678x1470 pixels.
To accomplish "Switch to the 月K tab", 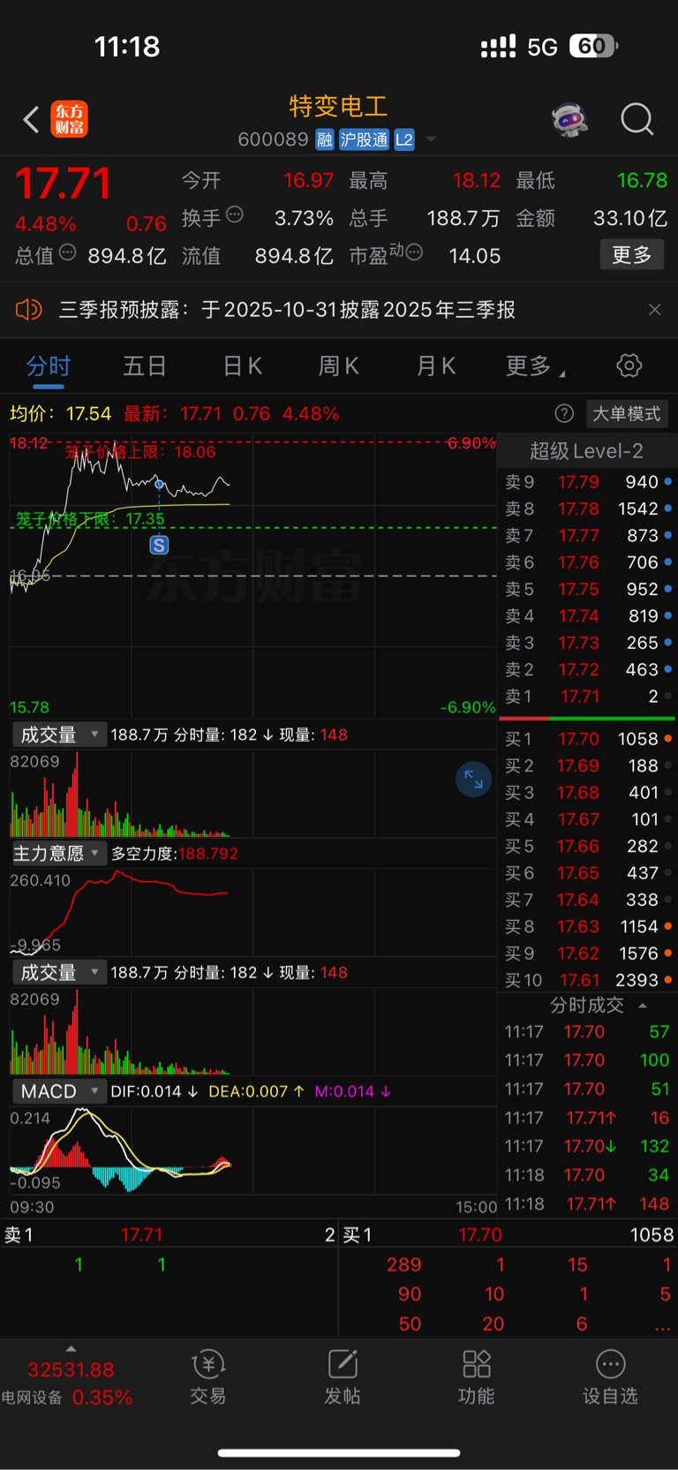I will (435, 366).
